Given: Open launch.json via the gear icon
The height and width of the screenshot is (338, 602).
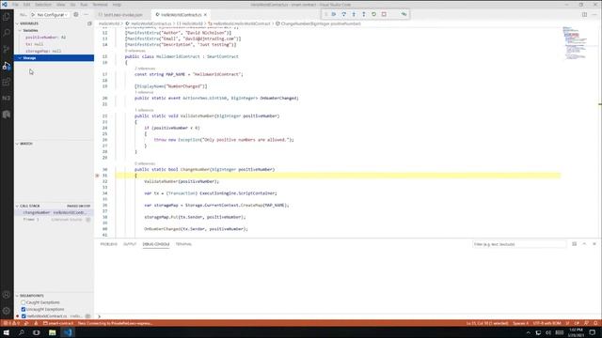Looking at the screenshot, I should 76,15.
